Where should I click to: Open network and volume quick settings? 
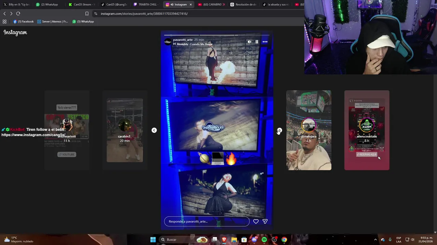pyautogui.click(x=410, y=240)
